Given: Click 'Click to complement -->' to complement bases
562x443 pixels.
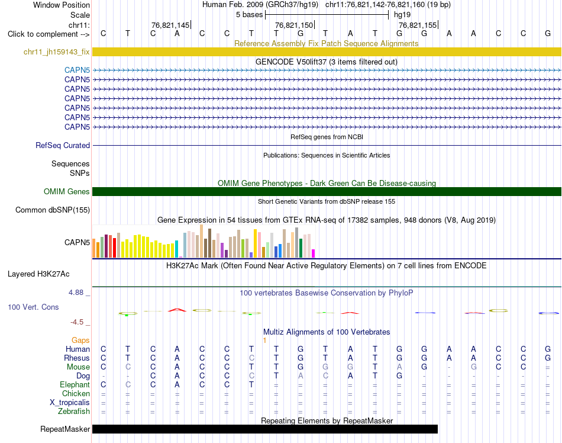Looking at the screenshot, I should pyautogui.click(x=49, y=34).
